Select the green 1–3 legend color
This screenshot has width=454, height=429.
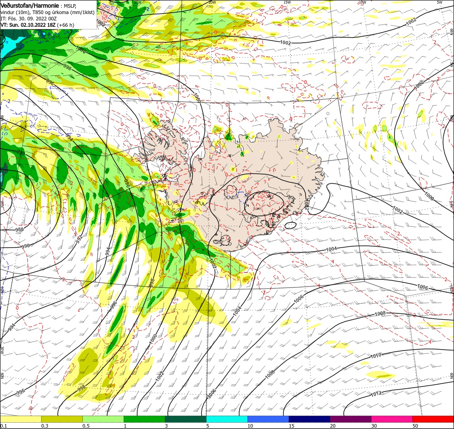tap(144, 419)
